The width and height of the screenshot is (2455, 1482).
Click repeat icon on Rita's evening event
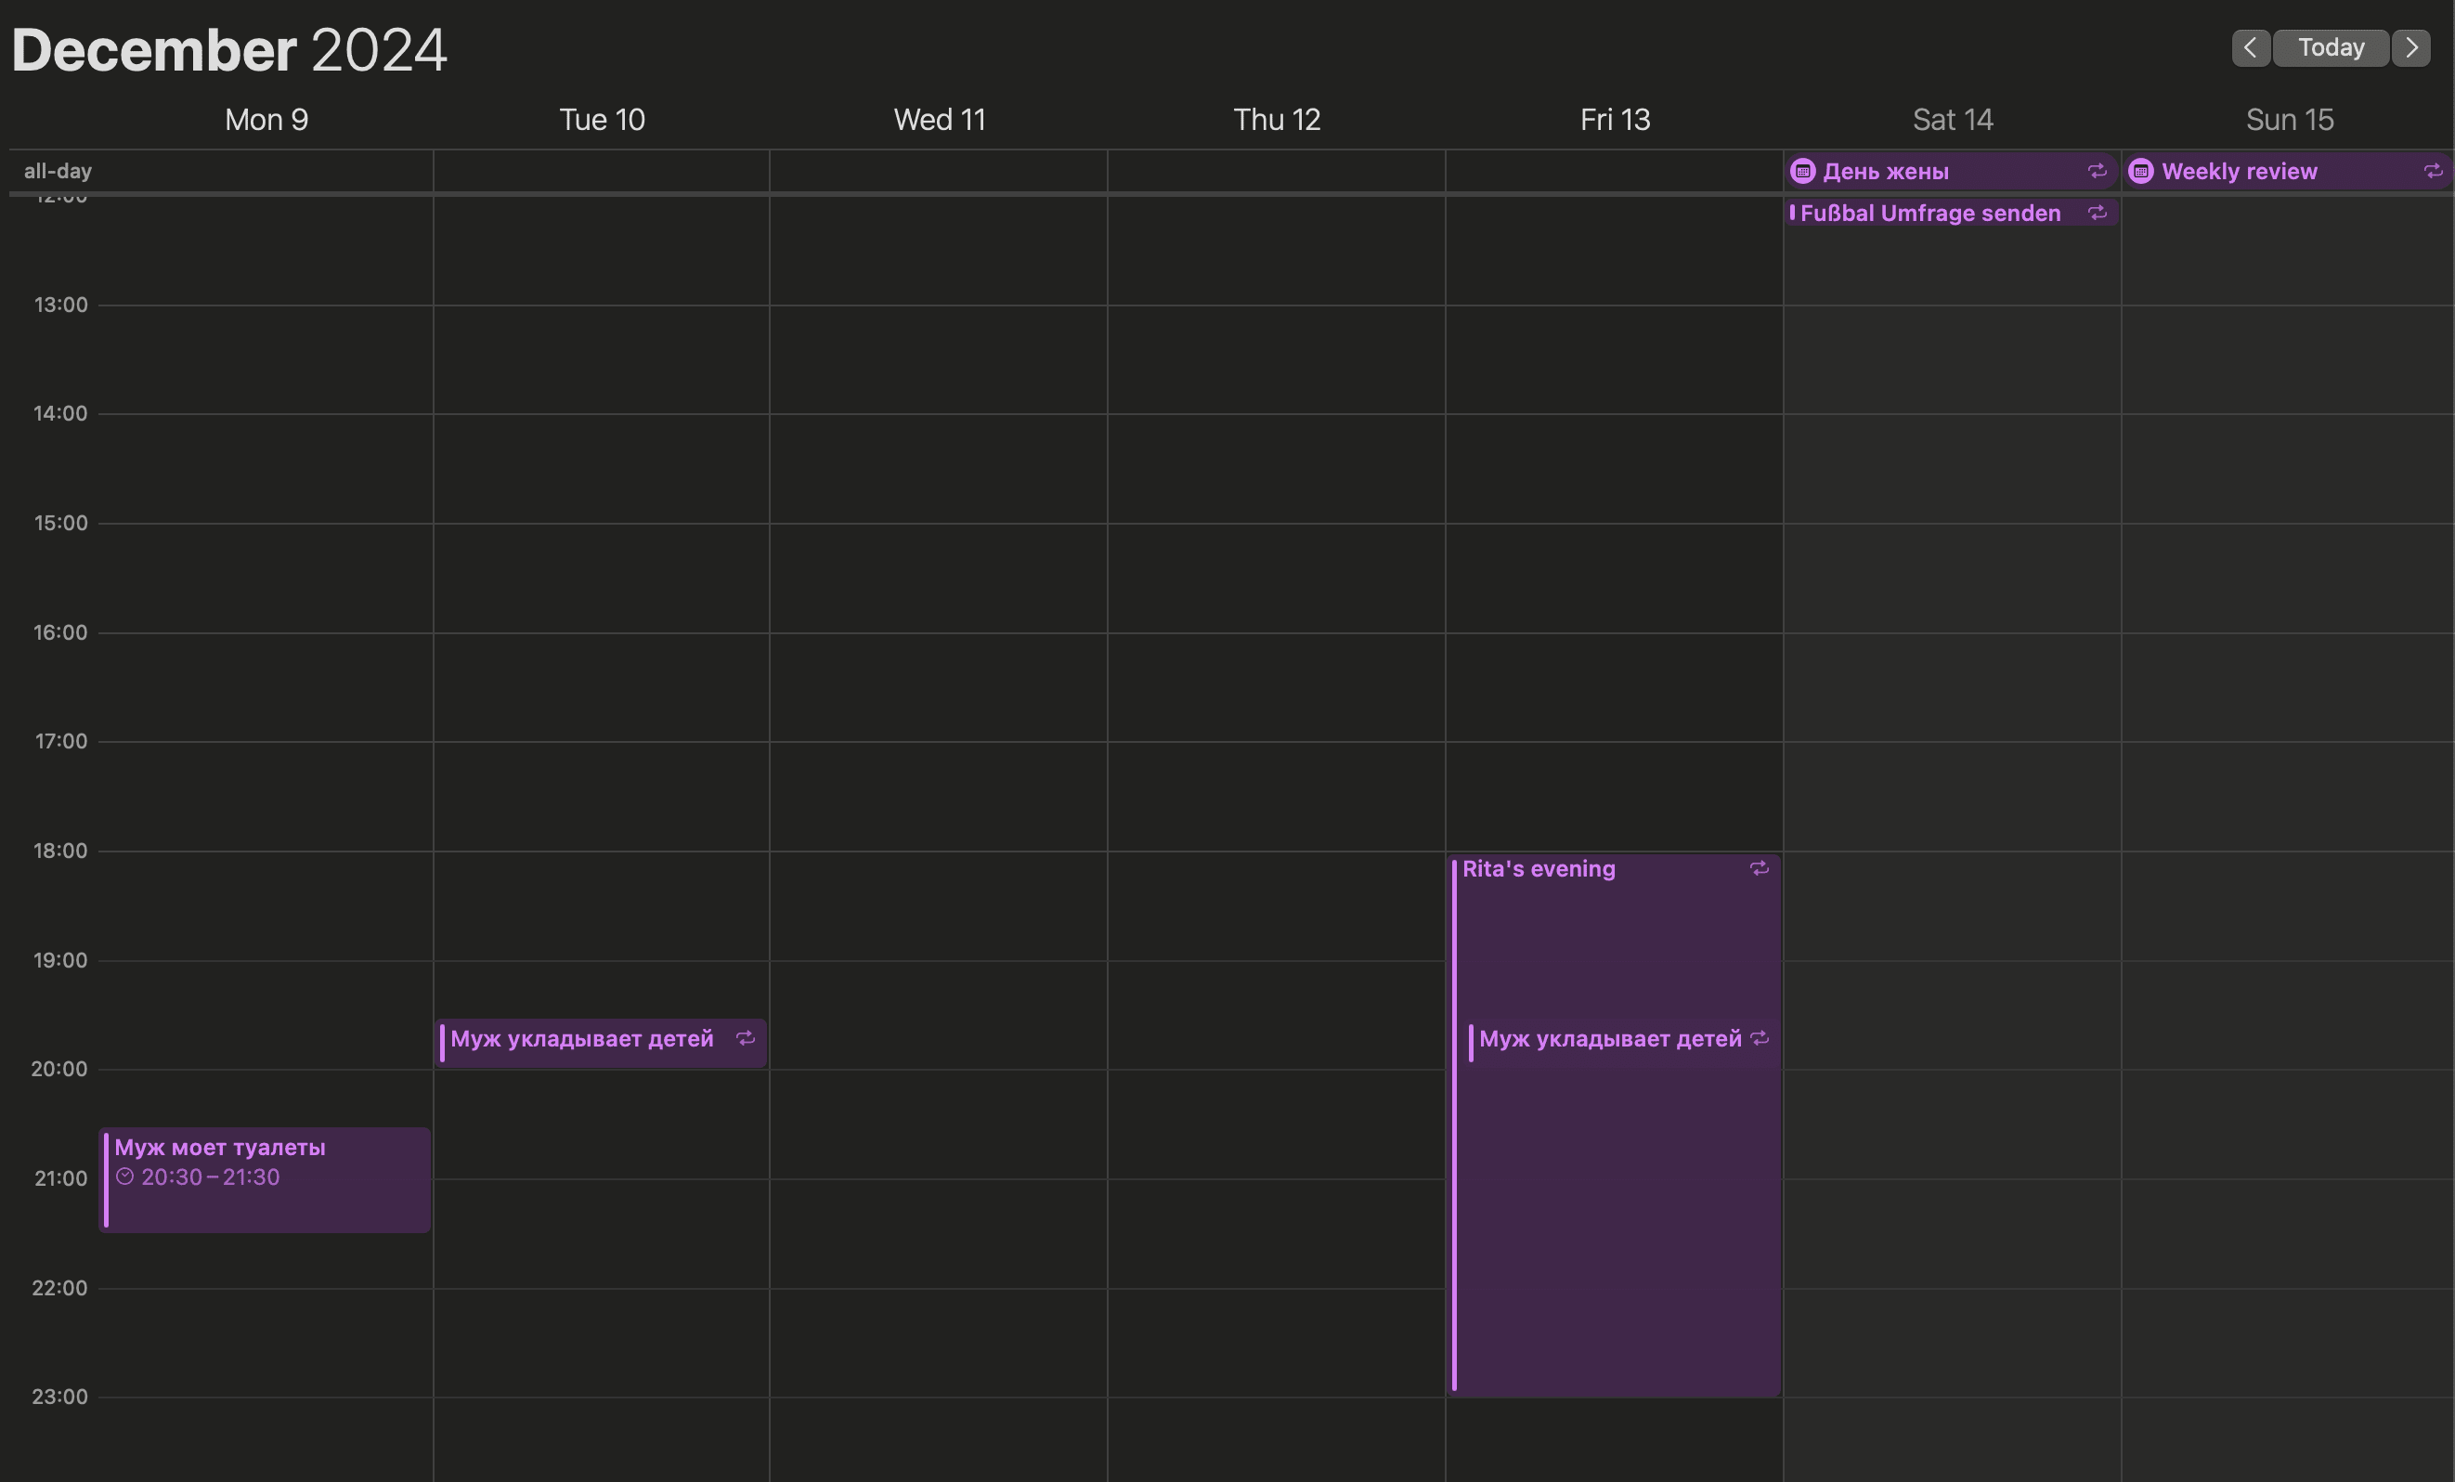coord(1760,869)
